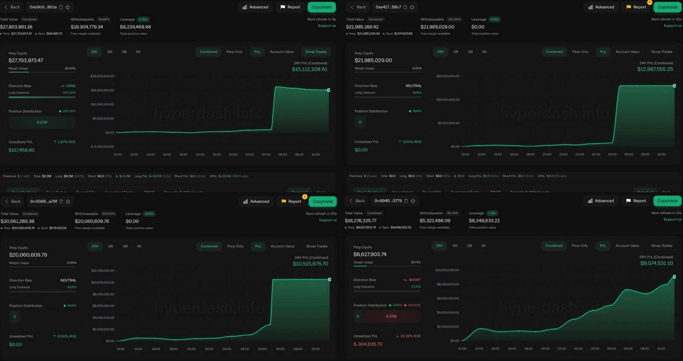Go back from the 0xb9c0...801e wallet page

point(12,7)
